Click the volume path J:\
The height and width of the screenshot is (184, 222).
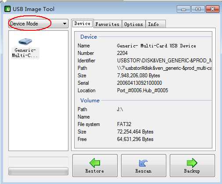click(x=120, y=109)
